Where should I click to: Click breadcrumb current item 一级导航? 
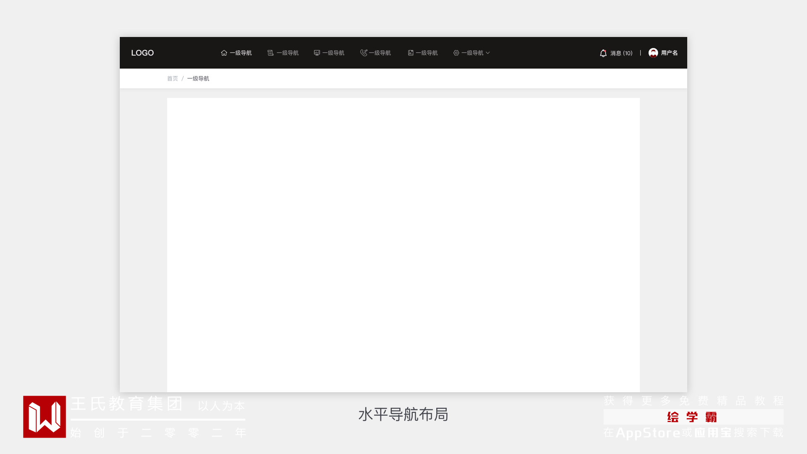coord(198,79)
